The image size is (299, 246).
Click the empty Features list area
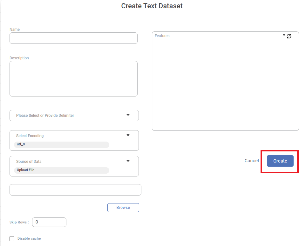point(225,86)
